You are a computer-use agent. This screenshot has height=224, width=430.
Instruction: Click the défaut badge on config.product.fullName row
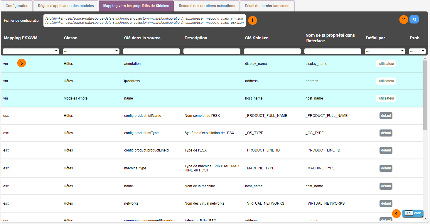coord(386,116)
